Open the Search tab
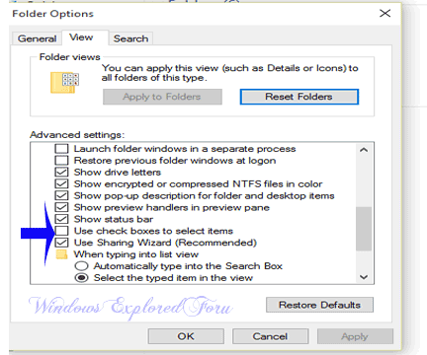The image size is (427, 355). point(130,38)
